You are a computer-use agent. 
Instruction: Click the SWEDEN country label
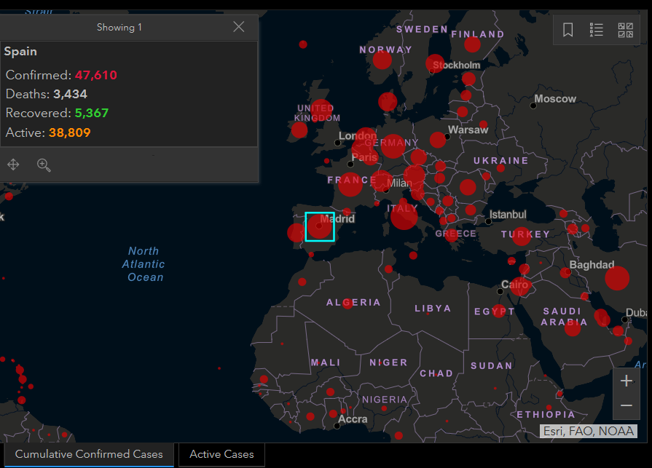[x=422, y=30]
